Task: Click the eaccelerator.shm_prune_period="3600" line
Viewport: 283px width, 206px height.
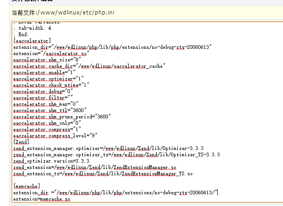Action: pyautogui.click(x=62, y=116)
